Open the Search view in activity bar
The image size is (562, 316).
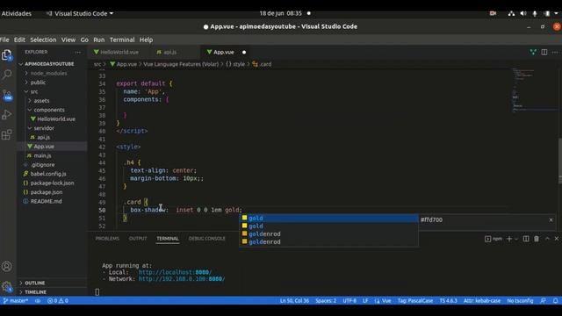7,74
